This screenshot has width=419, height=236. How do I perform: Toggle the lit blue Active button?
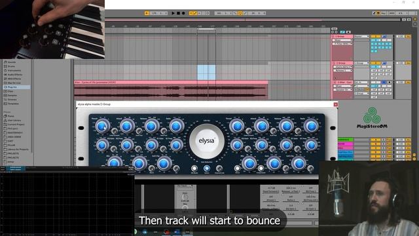207,168
